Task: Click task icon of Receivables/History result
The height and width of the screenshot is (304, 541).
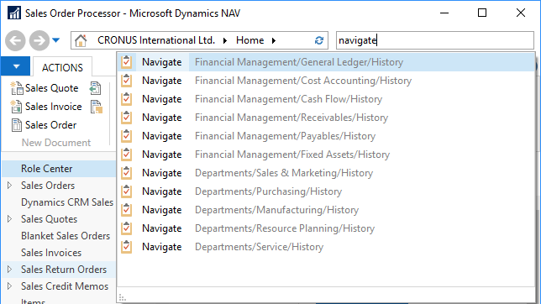Action: pyautogui.click(x=127, y=118)
